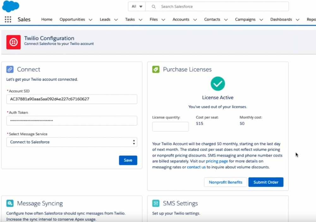316x222 pixels.
Task: Open the pricing page link
Action: coord(217,161)
